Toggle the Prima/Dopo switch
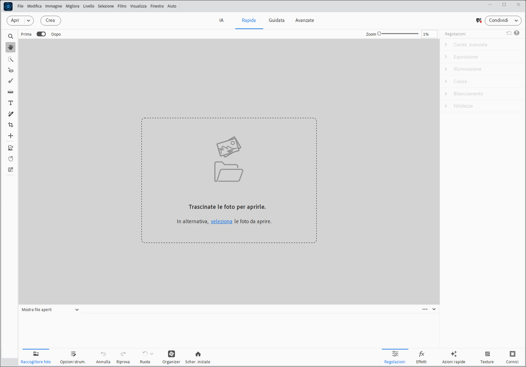The height and width of the screenshot is (367, 526). [41, 34]
